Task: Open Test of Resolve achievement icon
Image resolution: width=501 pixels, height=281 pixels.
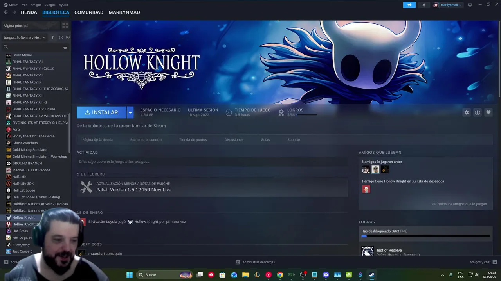Action: point(368,251)
